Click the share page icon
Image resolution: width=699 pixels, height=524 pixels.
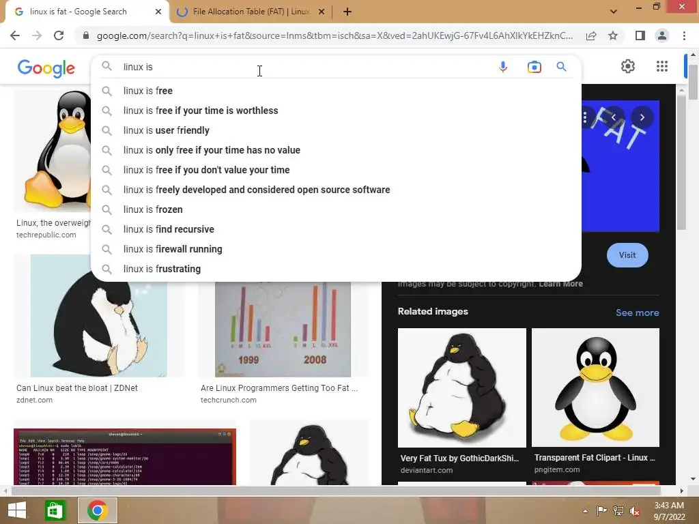point(591,35)
